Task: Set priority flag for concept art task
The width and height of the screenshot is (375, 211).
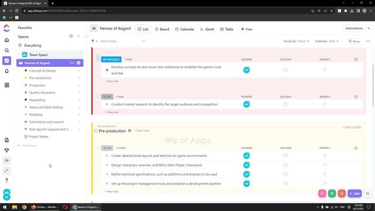Action: tap(325, 70)
